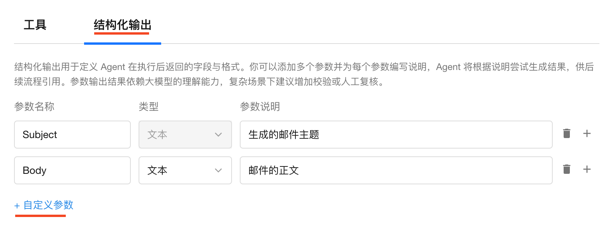Focus the Body parameter name field
The width and height of the screenshot is (608, 238).
click(72, 170)
